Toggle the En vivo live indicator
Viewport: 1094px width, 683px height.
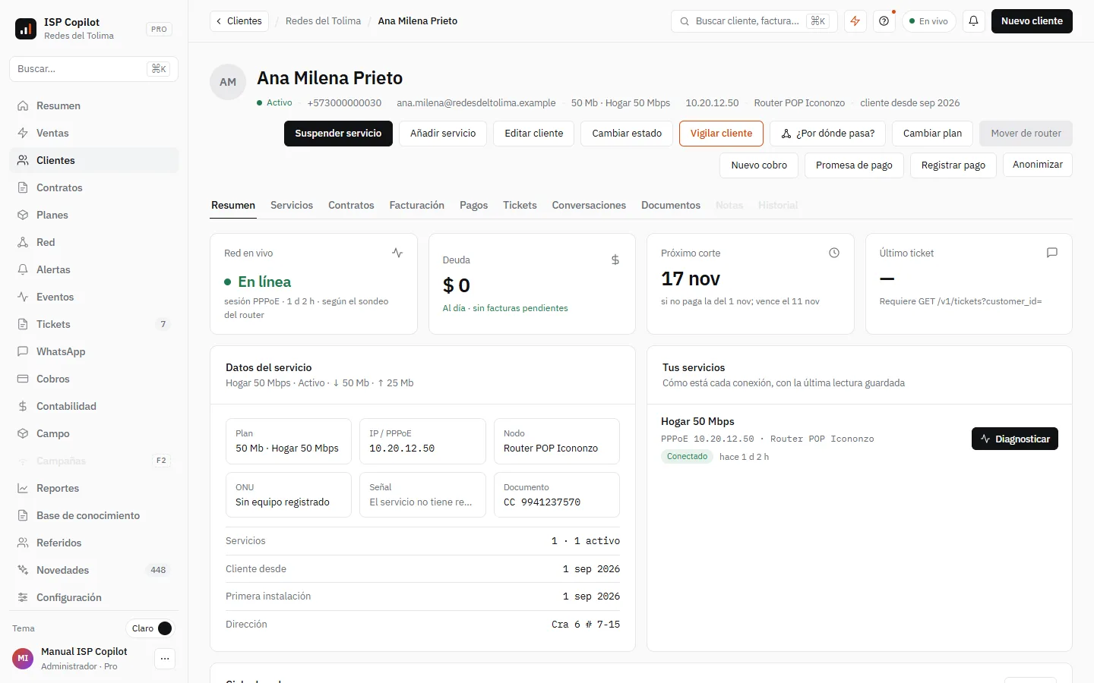pos(929,21)
